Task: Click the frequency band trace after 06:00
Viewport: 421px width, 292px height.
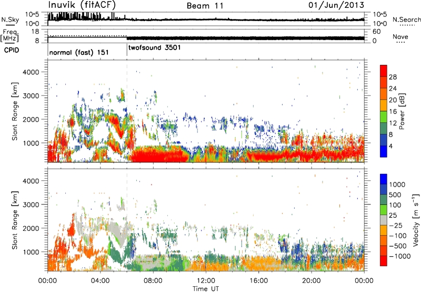Action: click(245, 38)
